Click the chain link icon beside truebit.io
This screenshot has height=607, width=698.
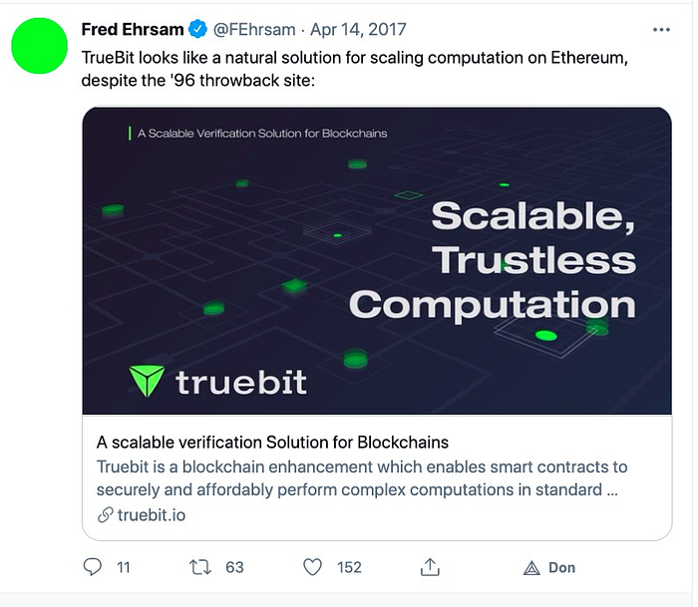105,515
